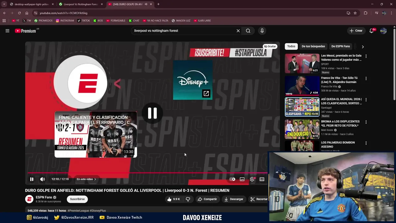This screenshot has height=223, width=396.
Task: Open the notifications bell
Action: coord(372,31)
